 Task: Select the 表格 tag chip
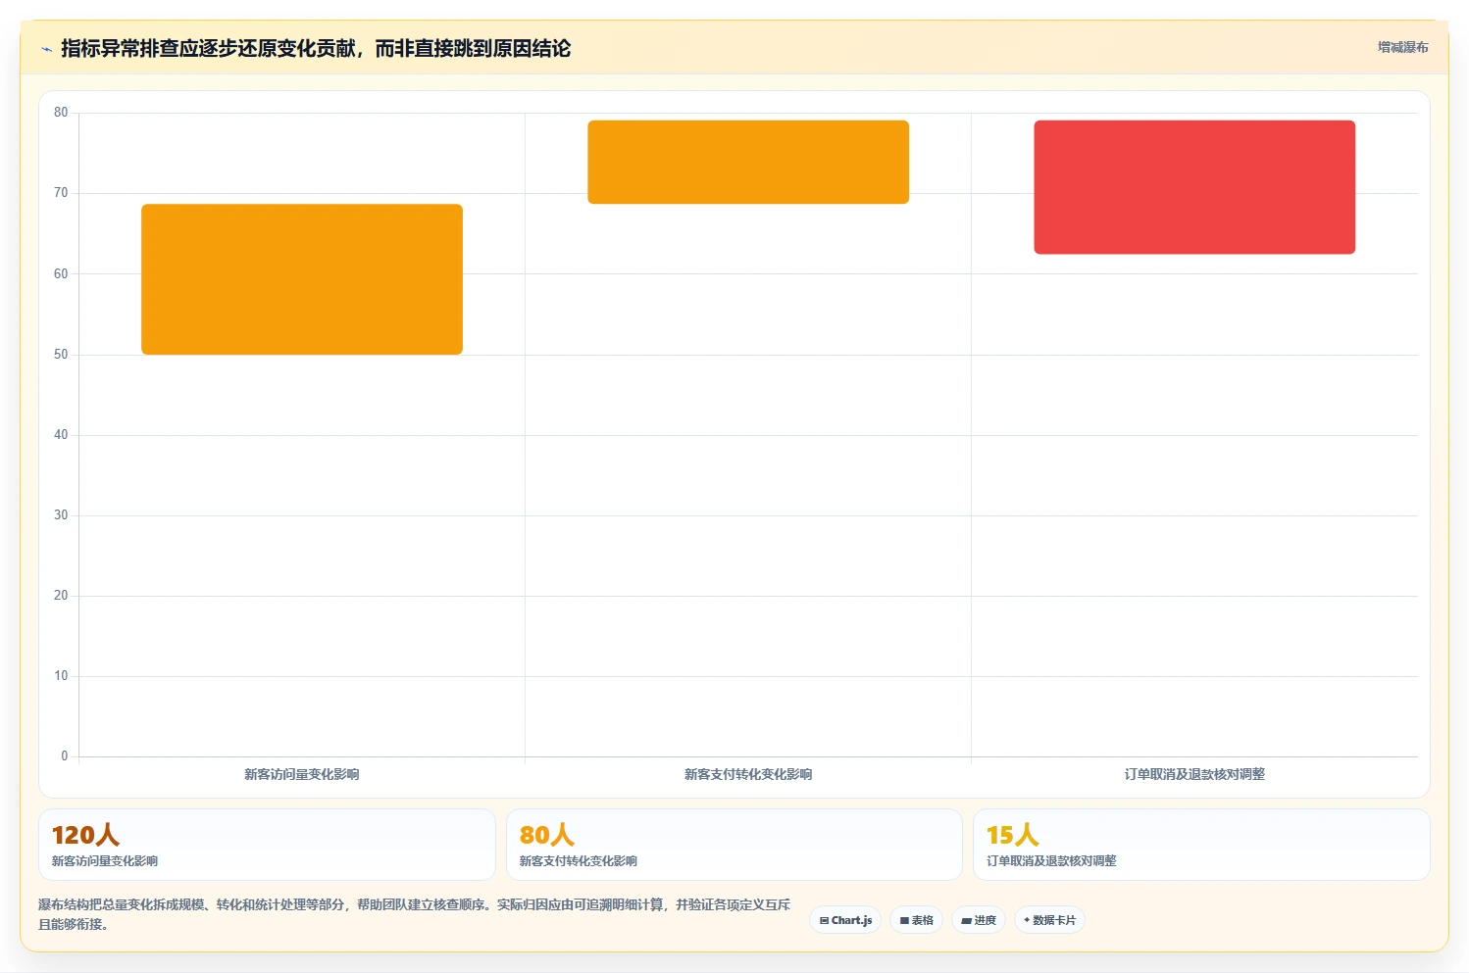(x=916, y=920)
